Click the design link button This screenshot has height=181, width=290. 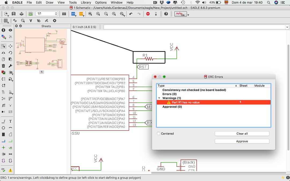pyautogui.click(x=180, y=14)
